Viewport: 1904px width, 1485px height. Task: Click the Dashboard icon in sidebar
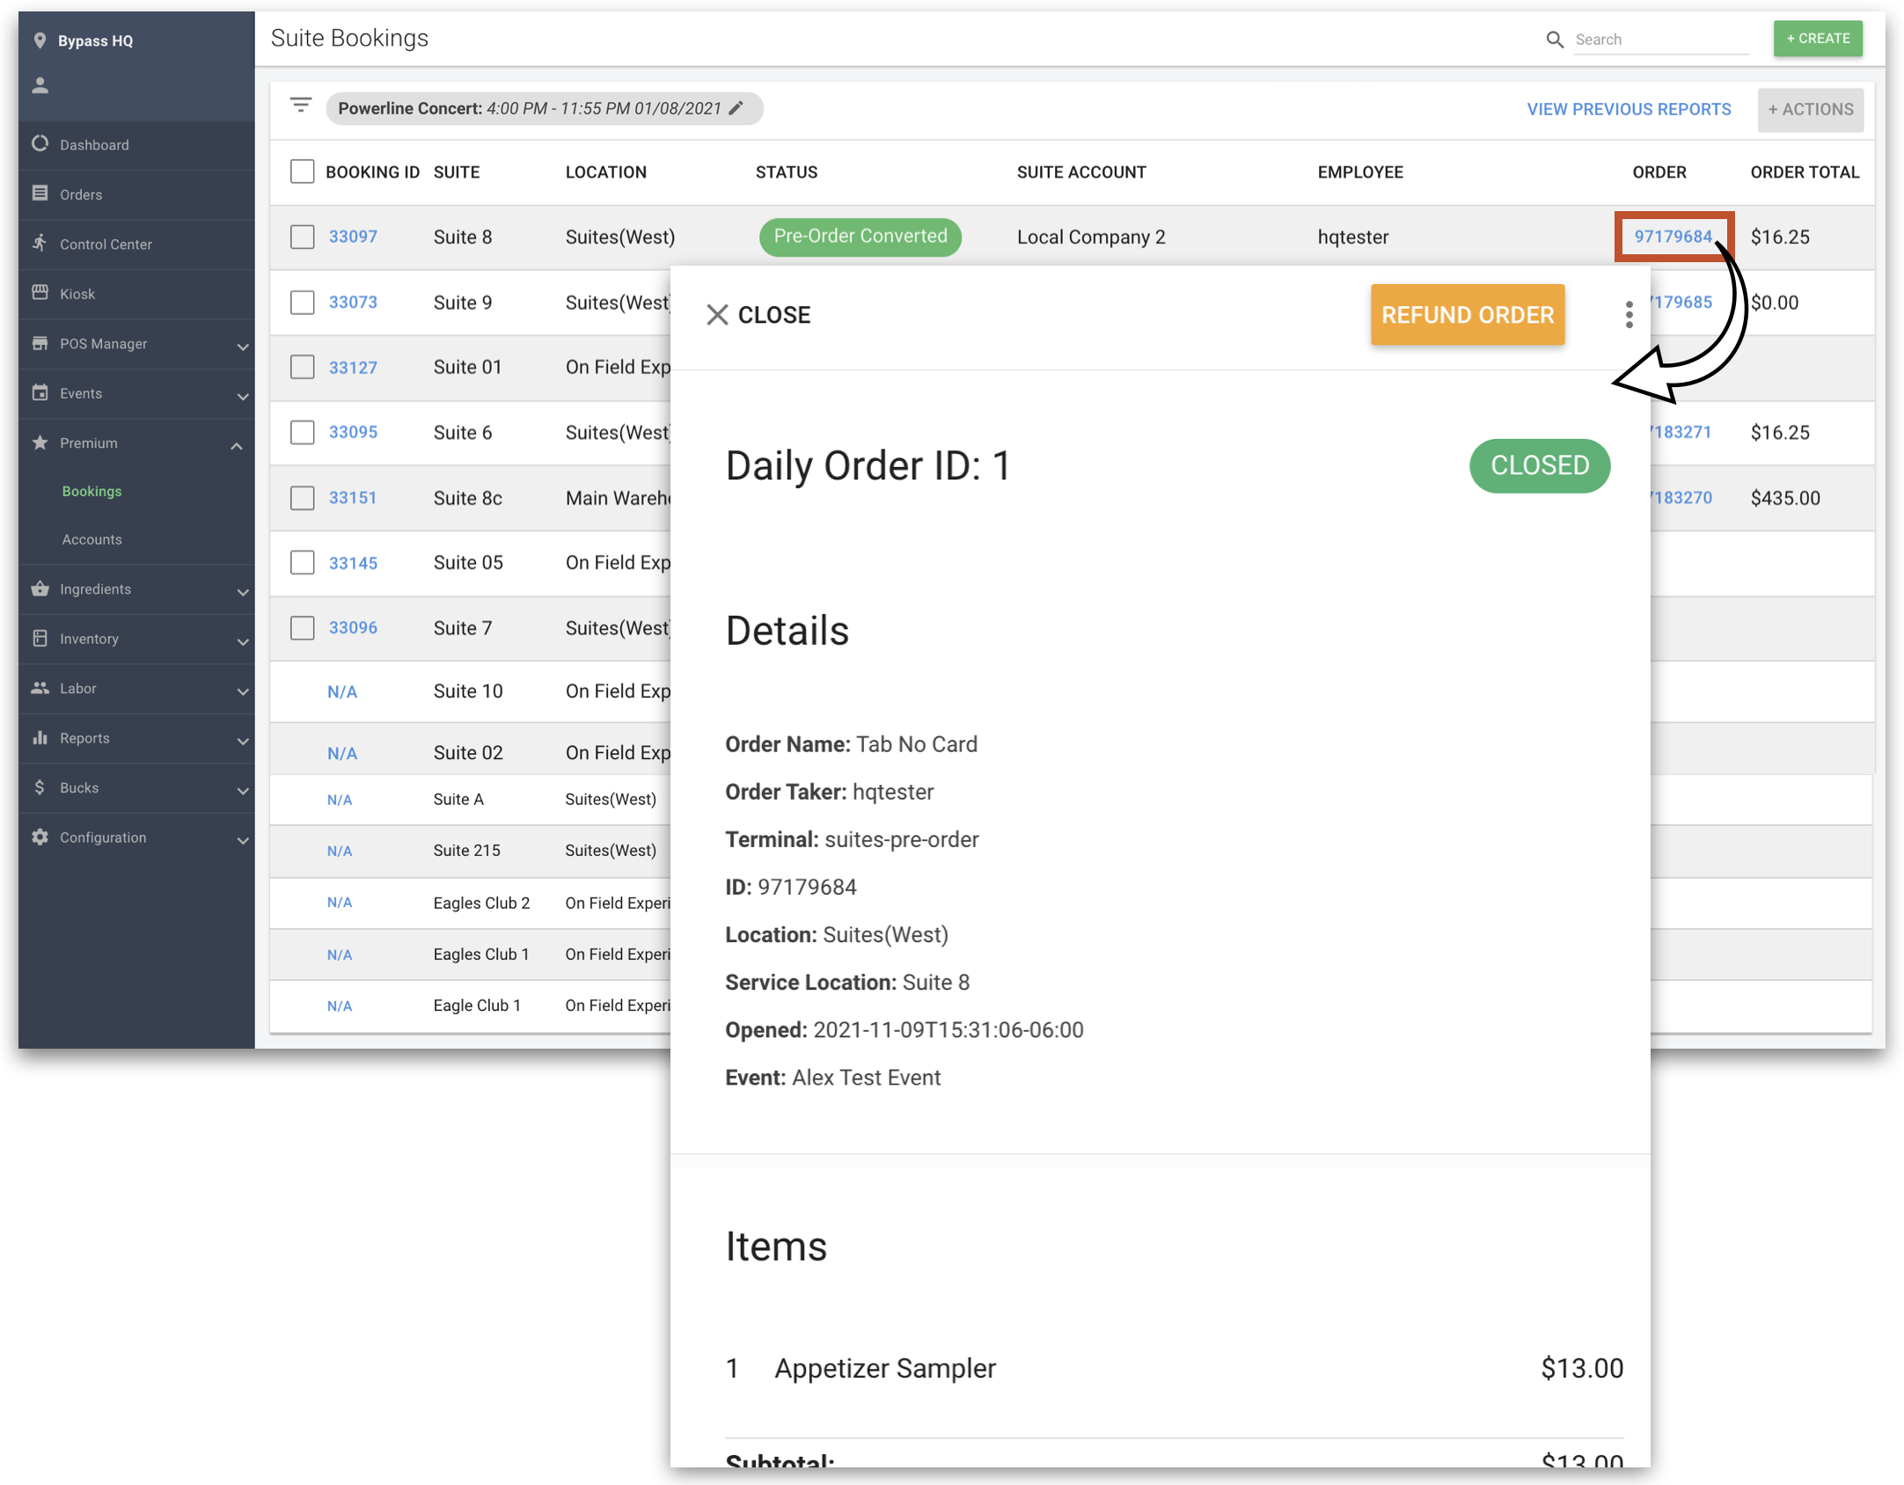coord(41,143)
